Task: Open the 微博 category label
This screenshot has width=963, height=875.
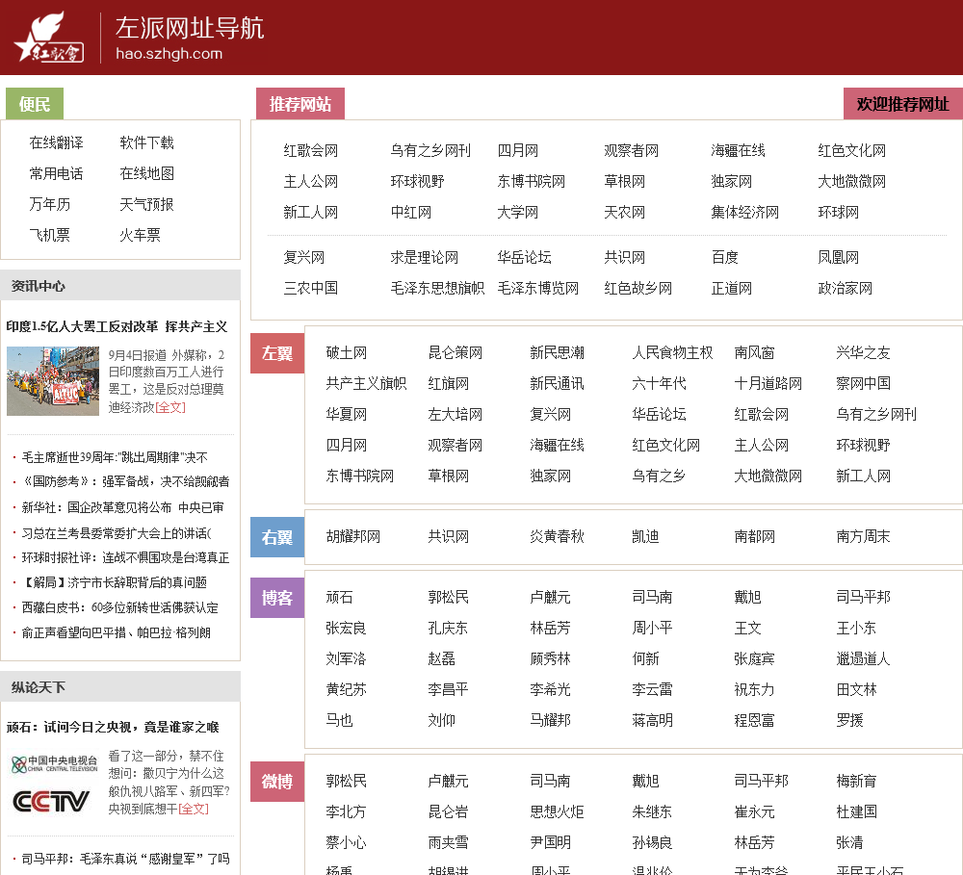Action: (x=277, y=781)
